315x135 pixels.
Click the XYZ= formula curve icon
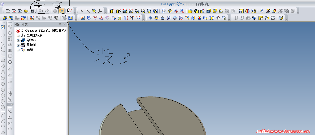click(95, 18)
